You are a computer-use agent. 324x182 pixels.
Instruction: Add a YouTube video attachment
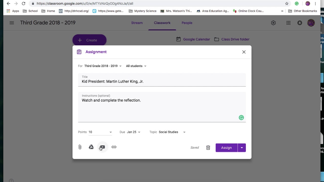pos(103,147)
